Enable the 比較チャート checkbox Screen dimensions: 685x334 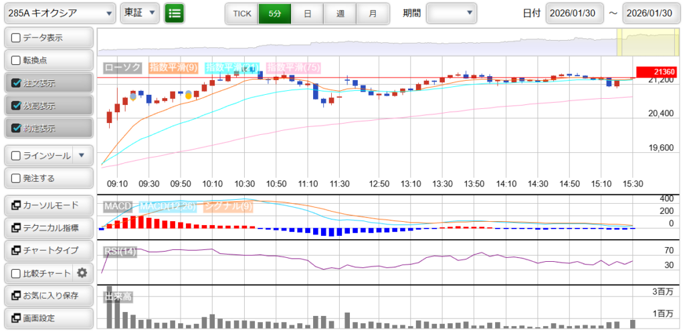(x=17, y=273)
